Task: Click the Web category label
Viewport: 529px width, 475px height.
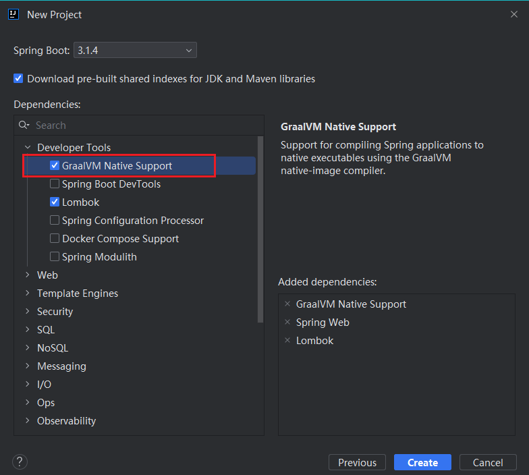Action: tap(47, 275)
